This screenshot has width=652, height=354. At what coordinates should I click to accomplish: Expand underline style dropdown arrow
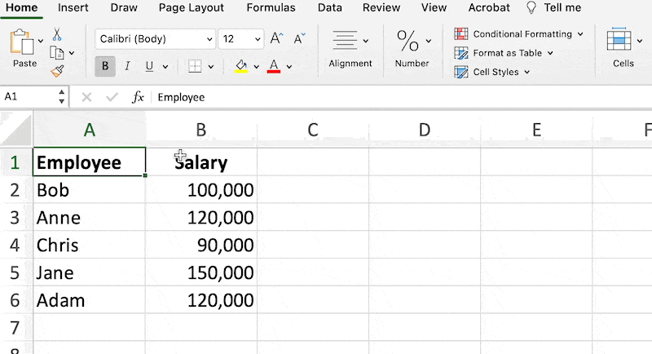click(165, 67)
